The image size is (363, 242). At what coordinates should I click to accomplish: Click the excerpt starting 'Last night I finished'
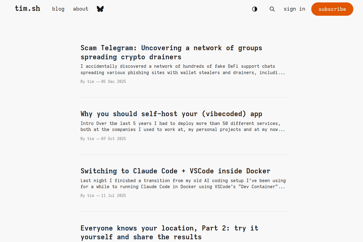coord(183,184)
